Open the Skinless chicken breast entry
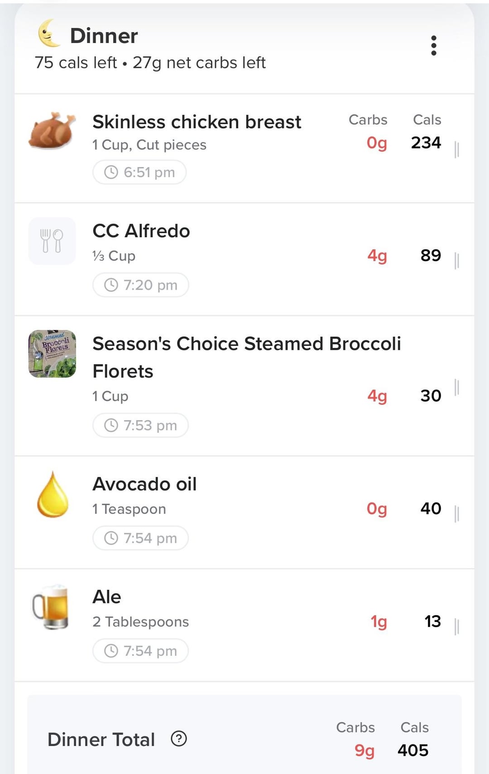This screenshot has height=774, width=489. click(x=244, y=148)
